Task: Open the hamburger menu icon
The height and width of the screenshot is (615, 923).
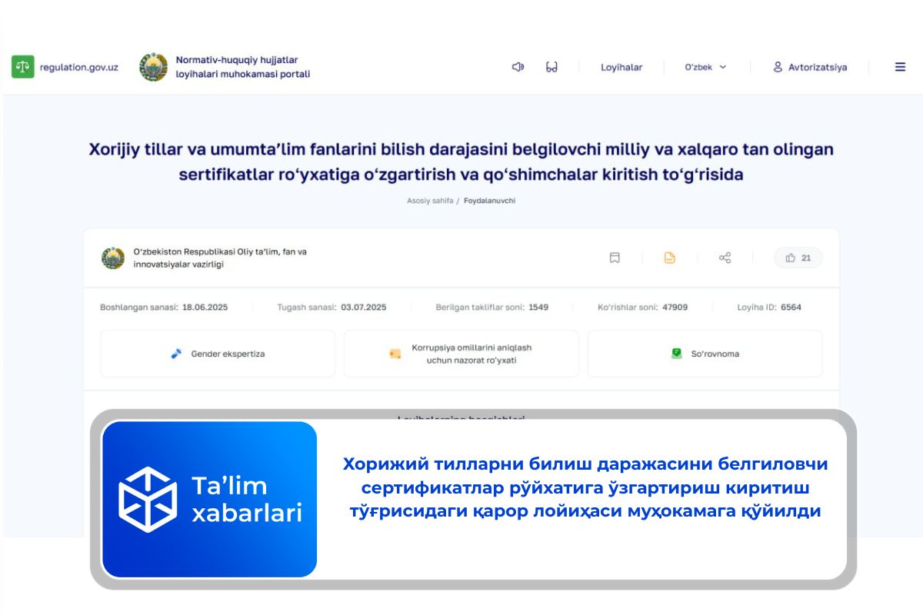Action: tap(900, 67)
